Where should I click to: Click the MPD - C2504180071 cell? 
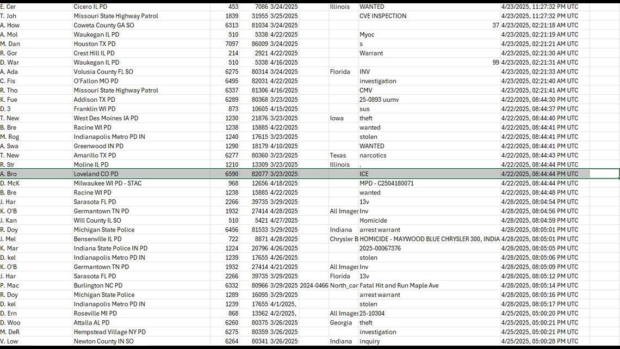pos(386,183)
